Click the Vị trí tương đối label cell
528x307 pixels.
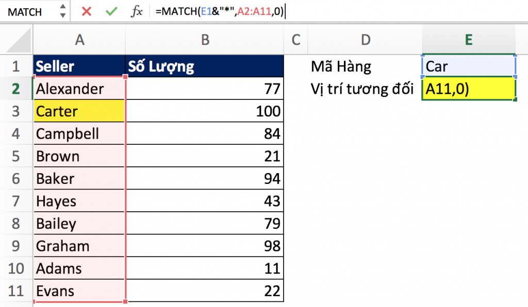coord(362,89)
